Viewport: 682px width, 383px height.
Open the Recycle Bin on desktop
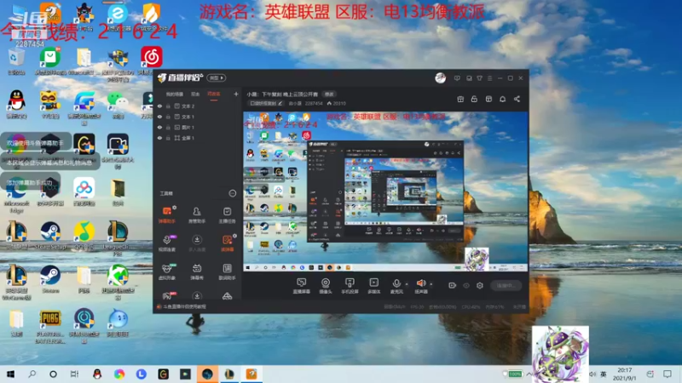tap(16, 61)
